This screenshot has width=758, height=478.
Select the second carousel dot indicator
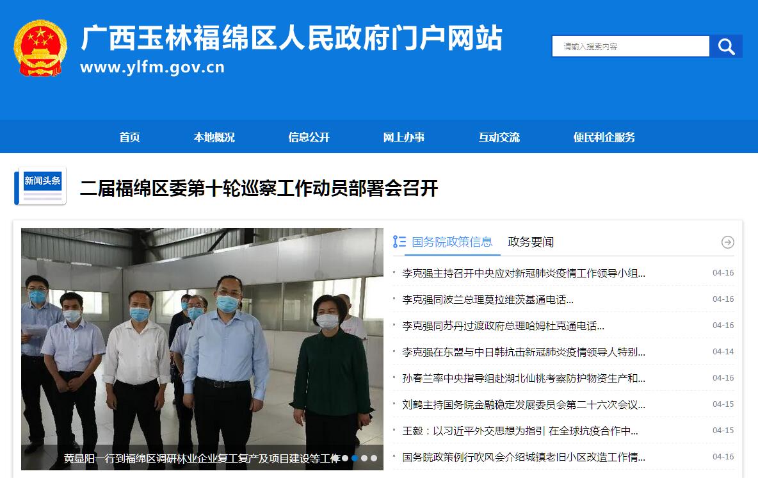355,457
